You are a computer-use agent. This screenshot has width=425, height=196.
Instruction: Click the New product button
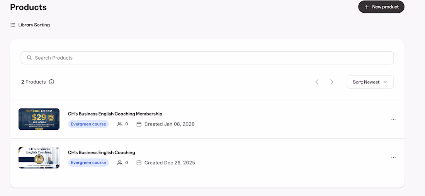pos(381,7)
